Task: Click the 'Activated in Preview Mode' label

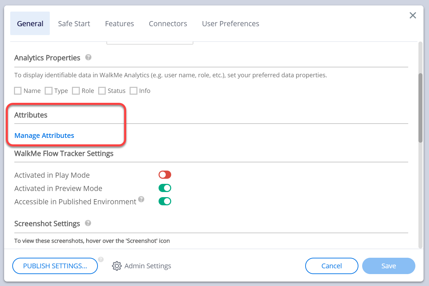Action: tap(58, 189)
